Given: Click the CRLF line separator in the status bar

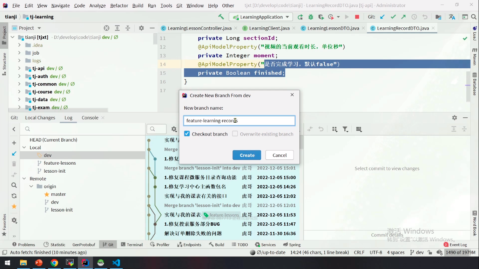Looking at the screenshot, I should 359,252.
